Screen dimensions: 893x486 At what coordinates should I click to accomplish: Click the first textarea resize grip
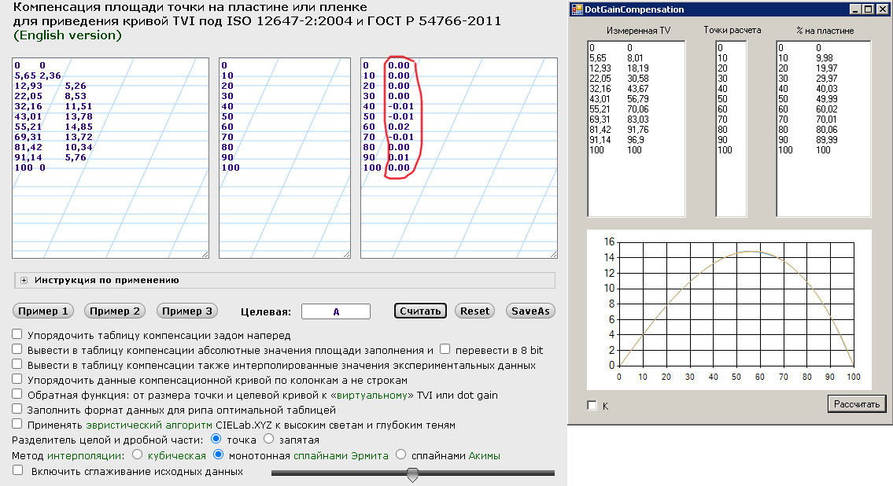(x=205, y=254)
